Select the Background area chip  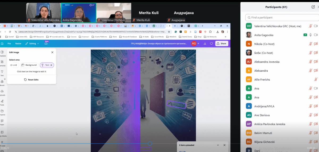tap(29, 65)
